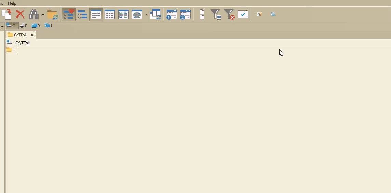Click the drive icon beside the path

coord(10,43)
